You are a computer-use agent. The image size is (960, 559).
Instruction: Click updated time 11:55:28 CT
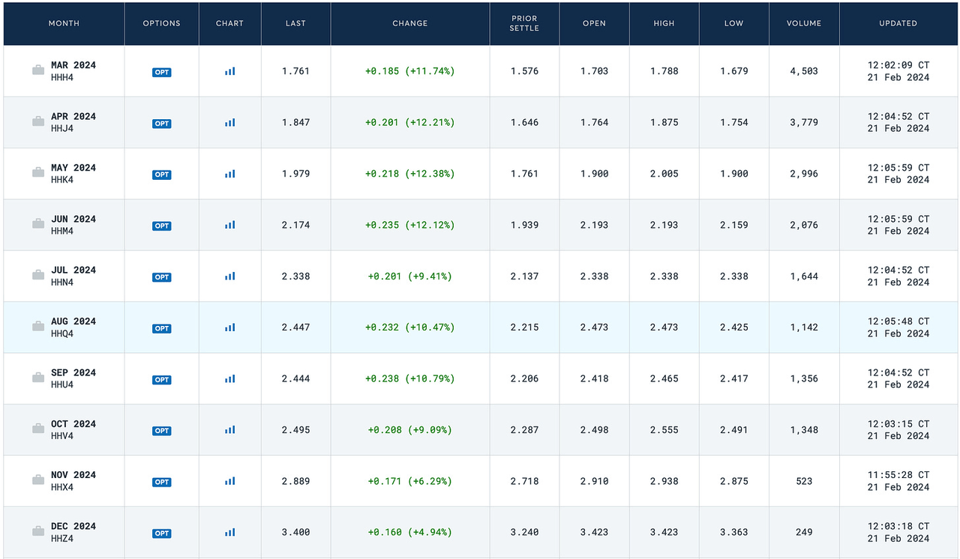tap(898, 475)
